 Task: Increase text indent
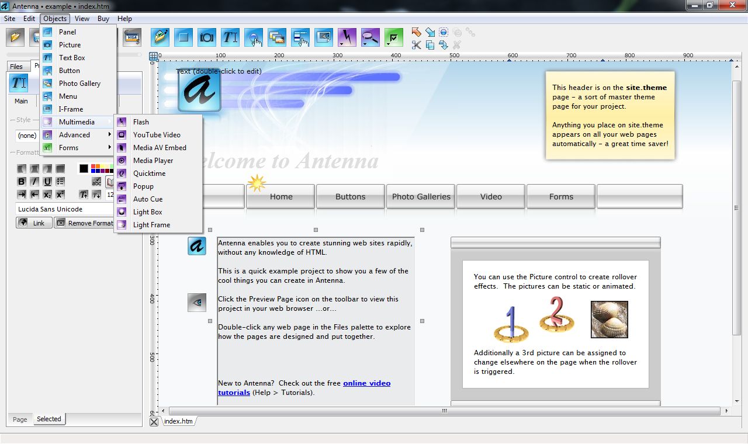pyautogui.click(x=22, y=195)
